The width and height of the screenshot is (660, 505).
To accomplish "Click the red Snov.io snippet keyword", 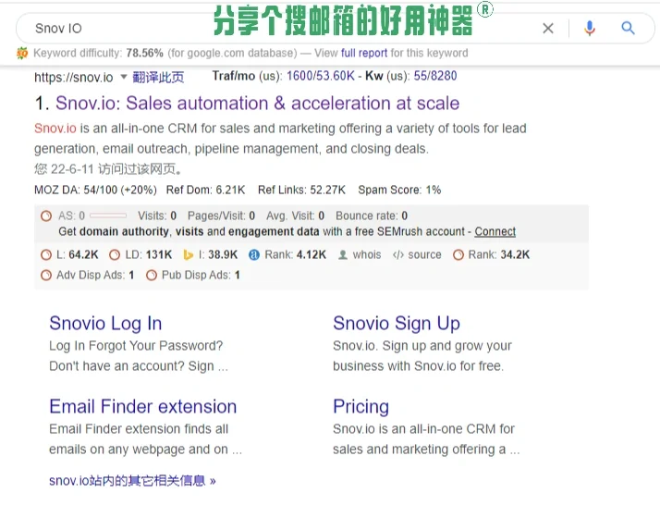I will [x=55, y=128].
